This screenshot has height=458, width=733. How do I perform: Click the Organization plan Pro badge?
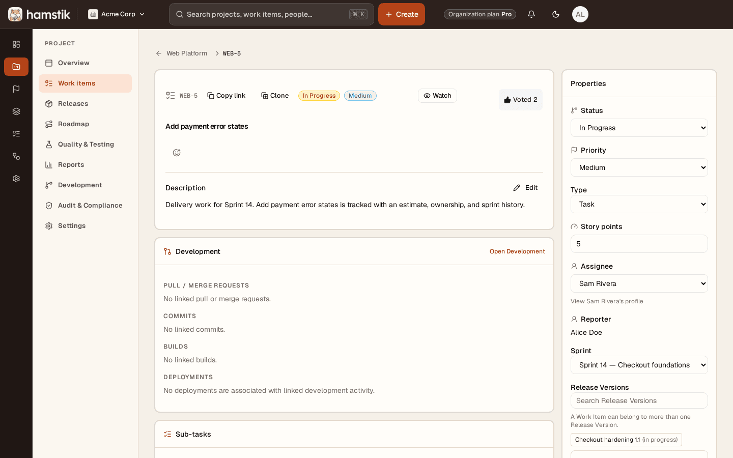click(x=480, y=14)
